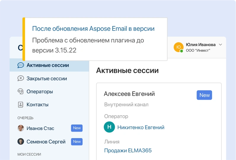Click the Оператор field label

click(x=116, y=116)
